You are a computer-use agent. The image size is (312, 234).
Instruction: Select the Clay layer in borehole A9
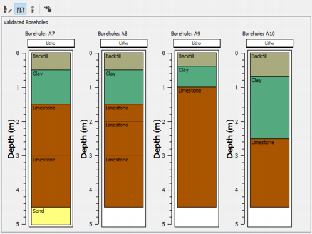tap(197, 76)
